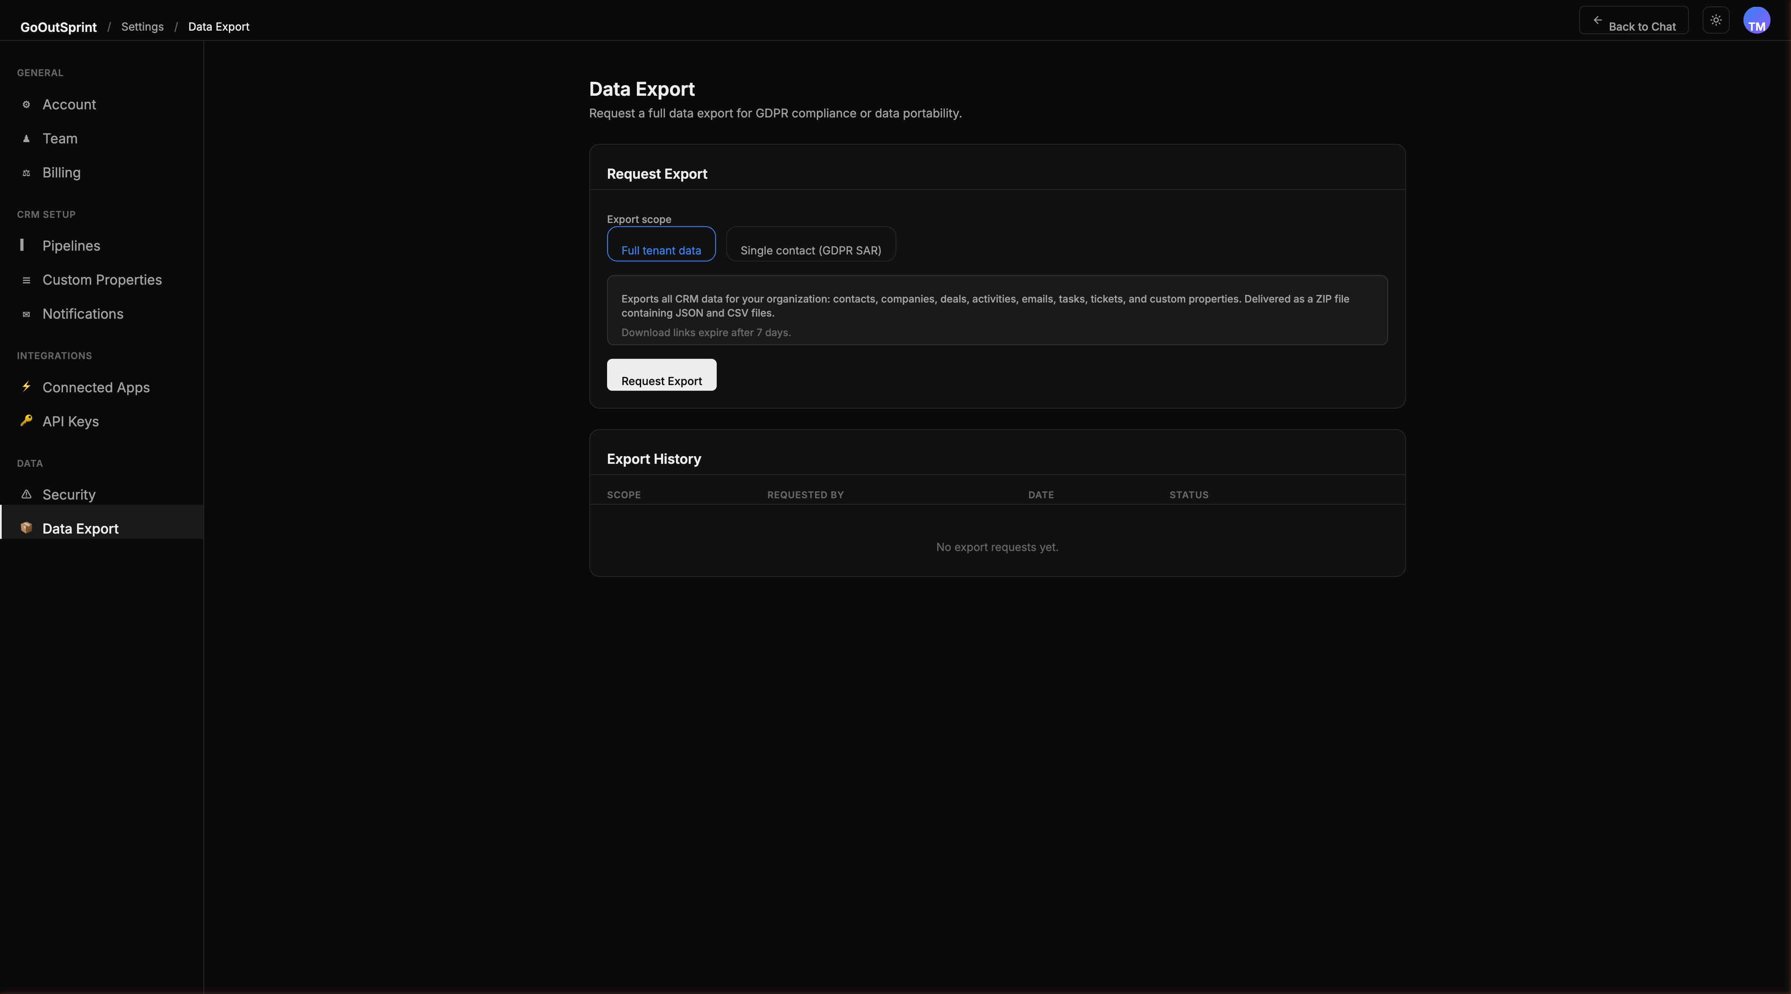The height and width of the screenshot is (994, 1791).
Task: Select the Security entry in Data section
Action: [x=68, y=494]
